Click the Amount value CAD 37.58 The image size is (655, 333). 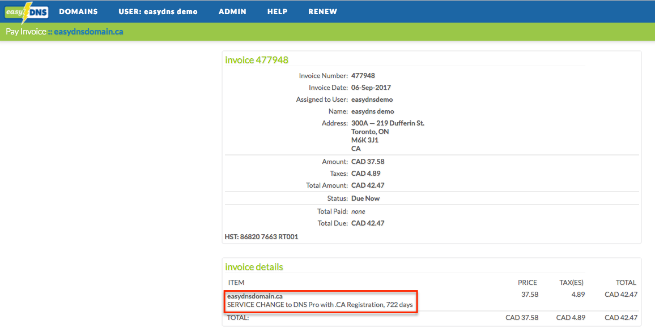point(368,162)
